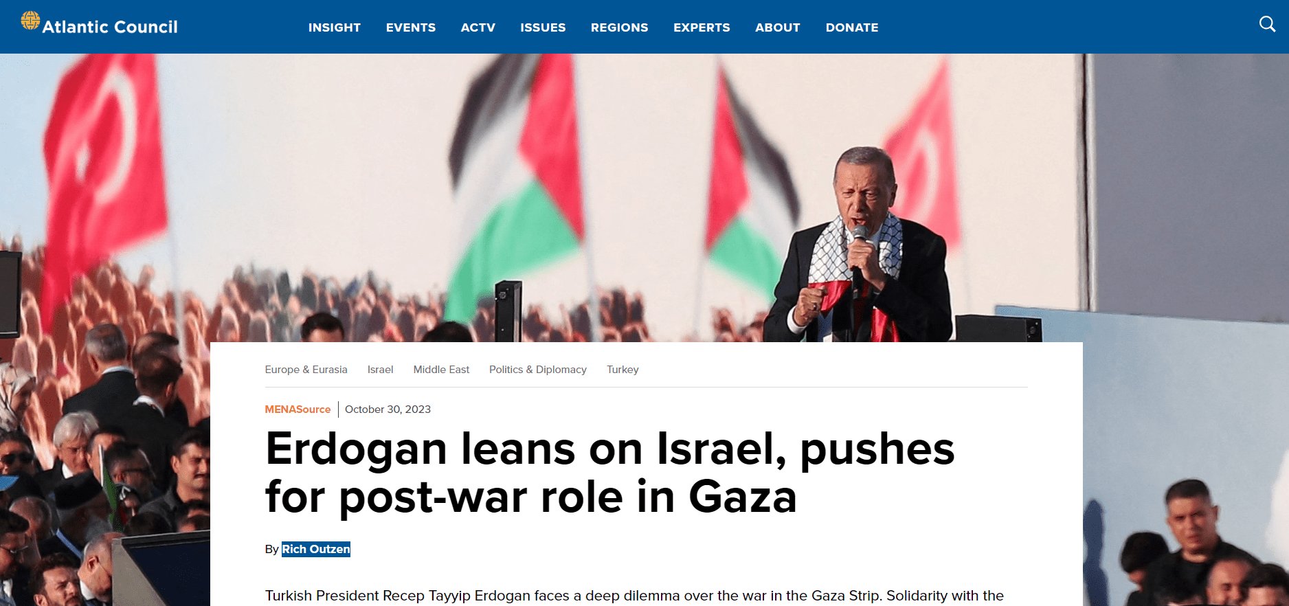Click the Atlantic Council globe logo

click(x=30, y=21)
